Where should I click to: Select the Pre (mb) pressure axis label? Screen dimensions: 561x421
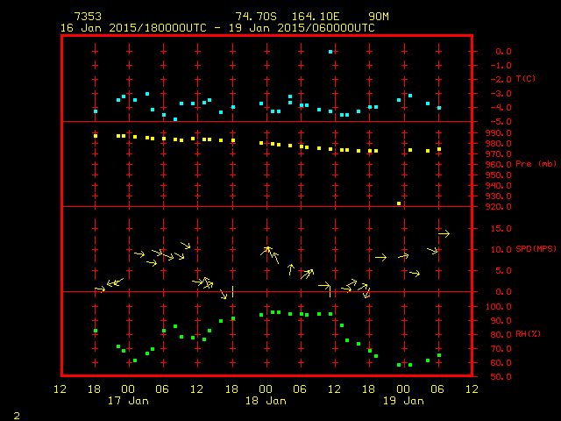click(536, 164)
